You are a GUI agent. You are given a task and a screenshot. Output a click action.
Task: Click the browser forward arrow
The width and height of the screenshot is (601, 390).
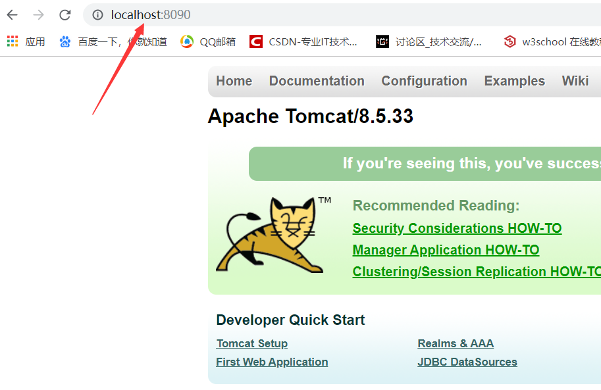pyautogui.click(x=38, y=15)
